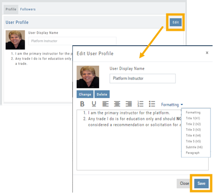Save the edited user profile
The image size is (213, 193).
[x=201, y=183]
